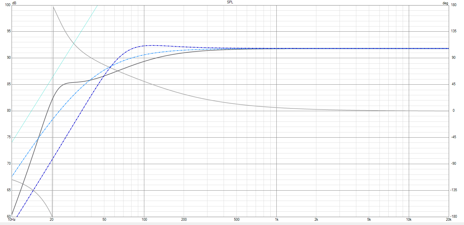Click the 500 Hz frequency axis label
The height and width of the screenshot is (225, 464).
click(236, 219)
